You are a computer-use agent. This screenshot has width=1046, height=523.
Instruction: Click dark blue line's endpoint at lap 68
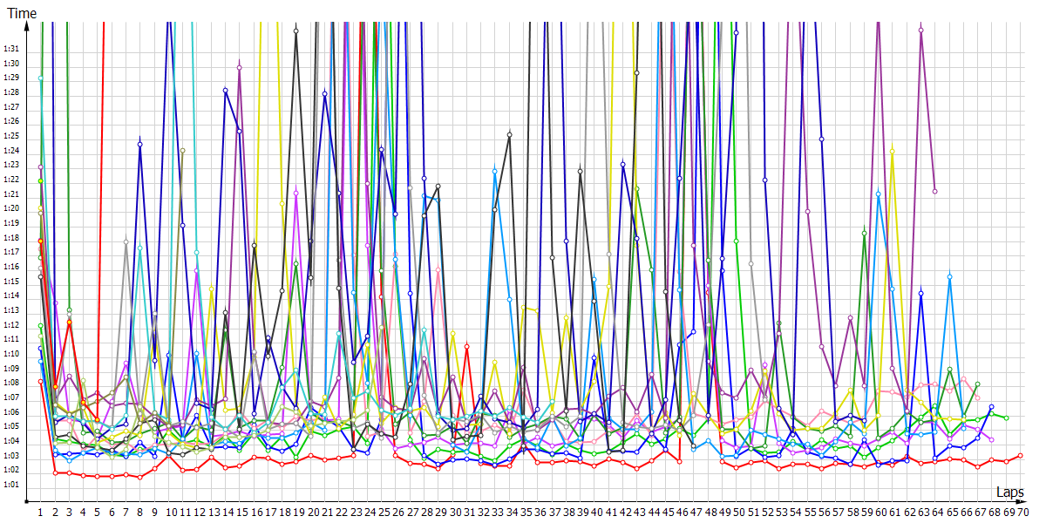[x=992, y=407]
